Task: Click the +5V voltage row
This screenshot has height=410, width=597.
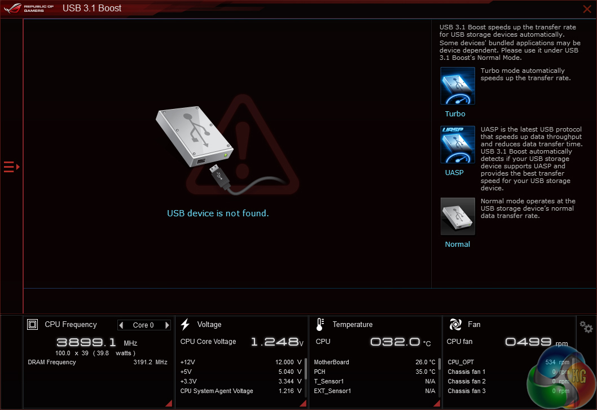Action: (240, 372)
